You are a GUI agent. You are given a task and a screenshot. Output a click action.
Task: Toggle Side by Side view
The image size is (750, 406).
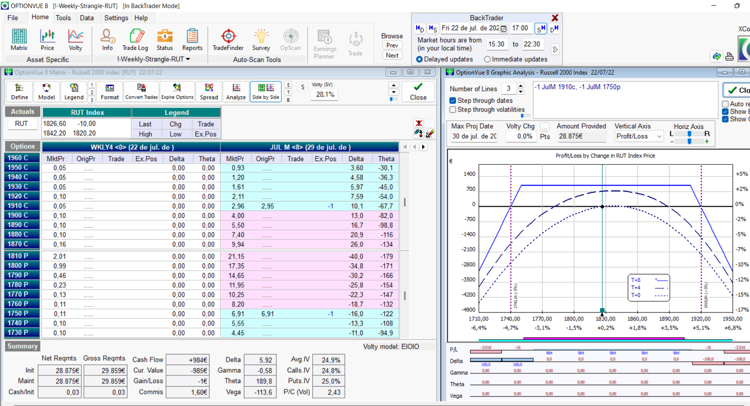pyautogui.click(x=265, y=92)
